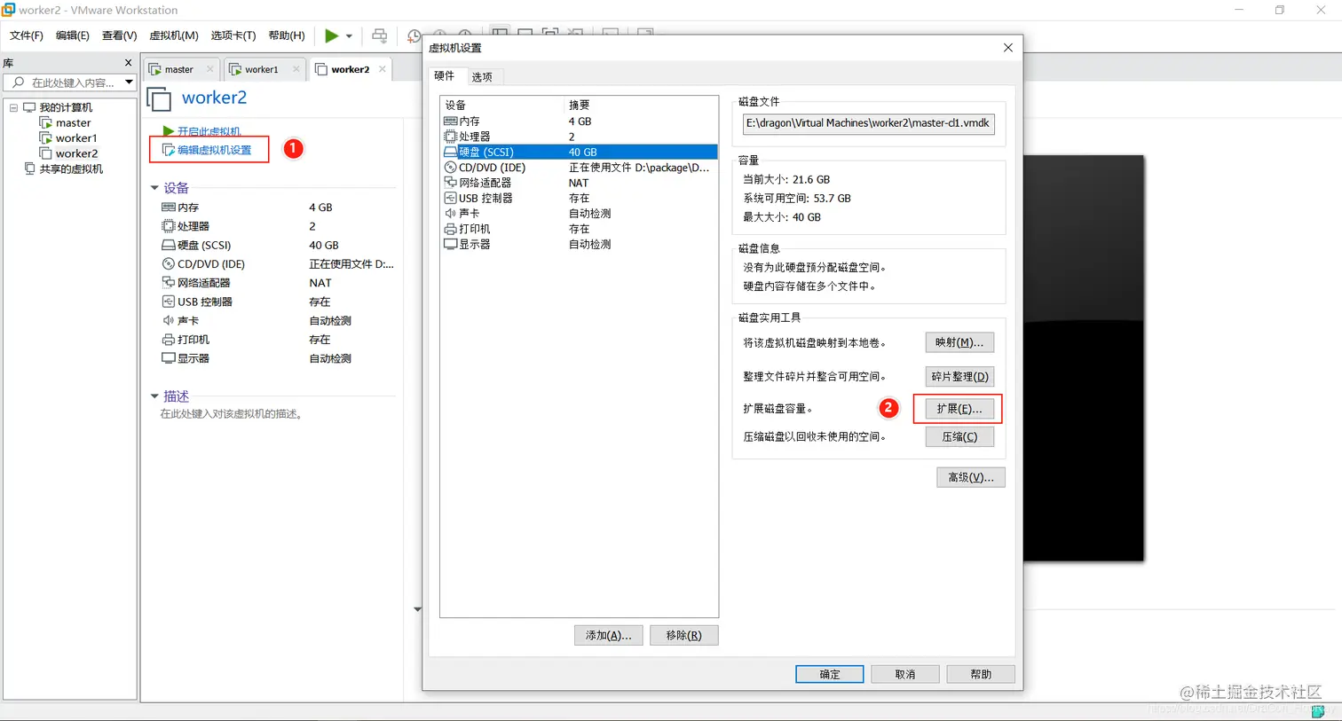1342x721 pixels.
Task: Select the 内存 memory device icon
Action: (x=452, y=121)
